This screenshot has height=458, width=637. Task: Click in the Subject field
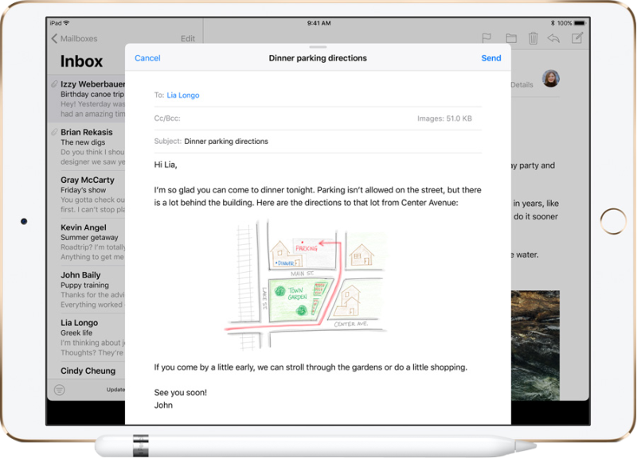(x=318, y=142)
